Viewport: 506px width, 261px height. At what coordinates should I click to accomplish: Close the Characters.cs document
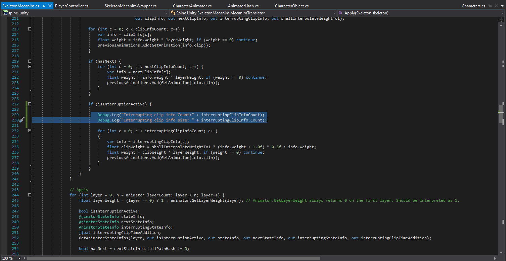[496, 6]
